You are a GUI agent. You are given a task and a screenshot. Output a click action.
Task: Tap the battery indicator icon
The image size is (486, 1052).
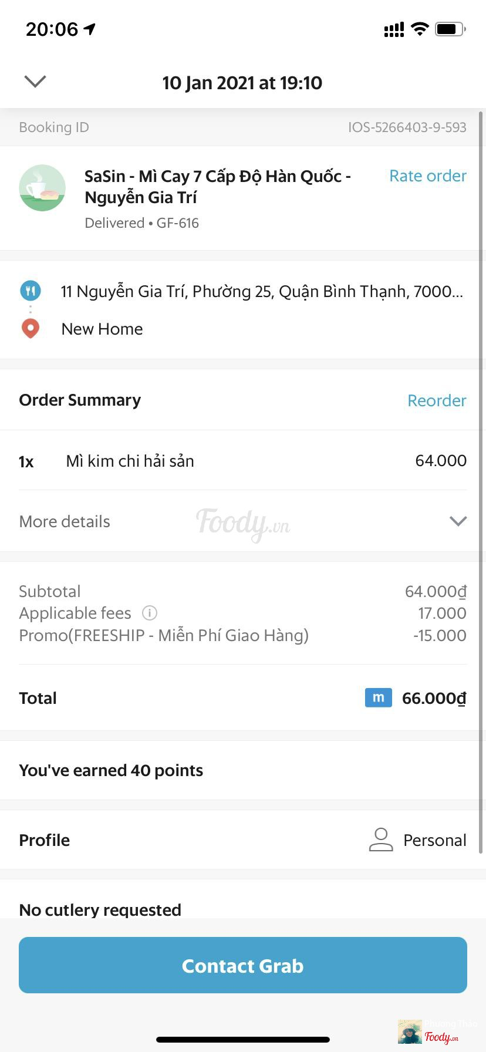(450, 29)
